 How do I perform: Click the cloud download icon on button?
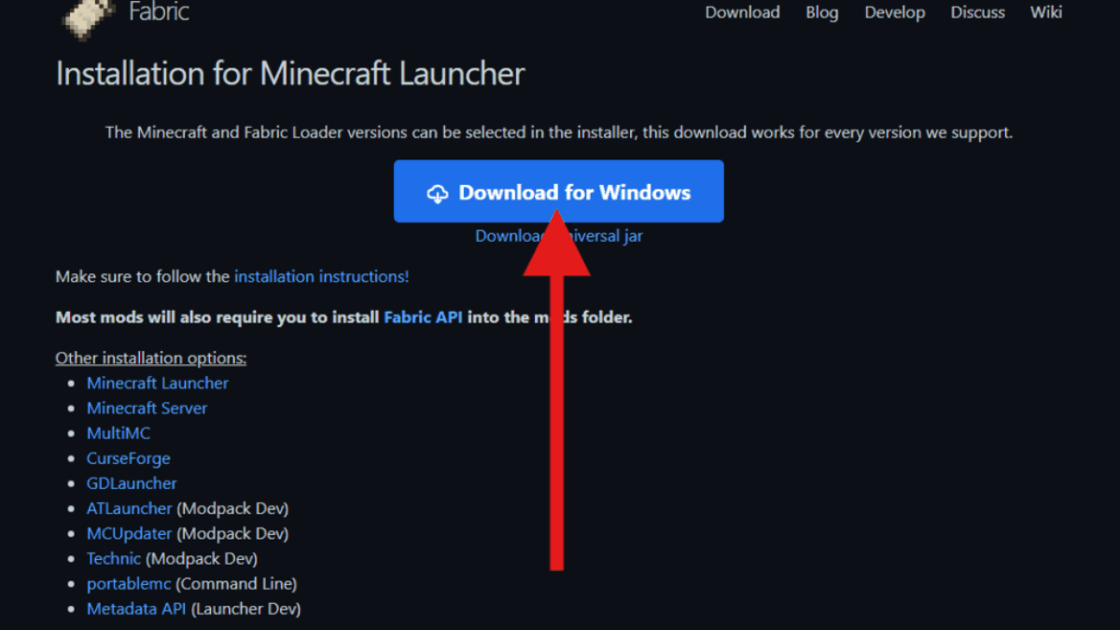click(438, 193)
